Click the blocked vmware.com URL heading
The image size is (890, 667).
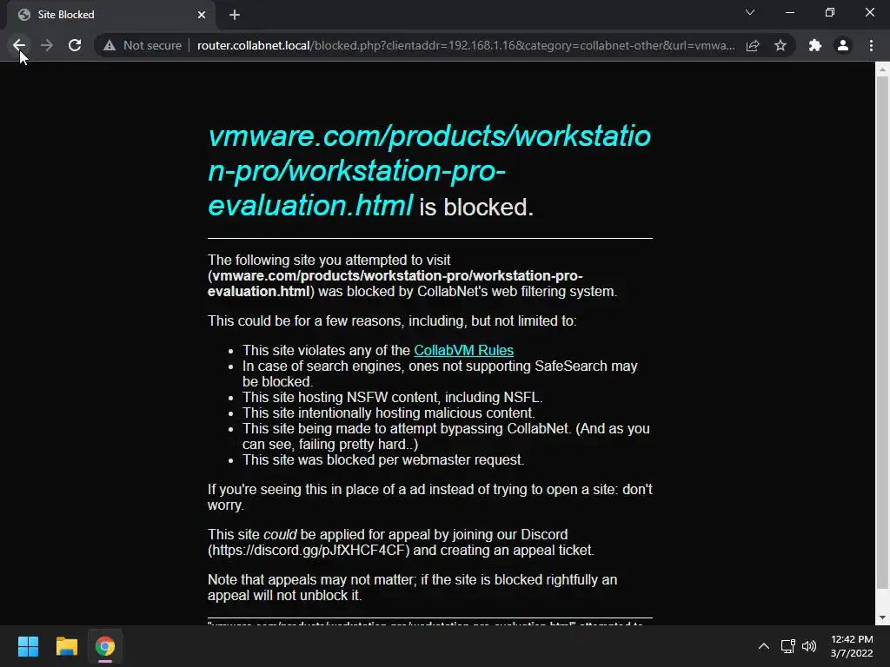pos(429,171)
